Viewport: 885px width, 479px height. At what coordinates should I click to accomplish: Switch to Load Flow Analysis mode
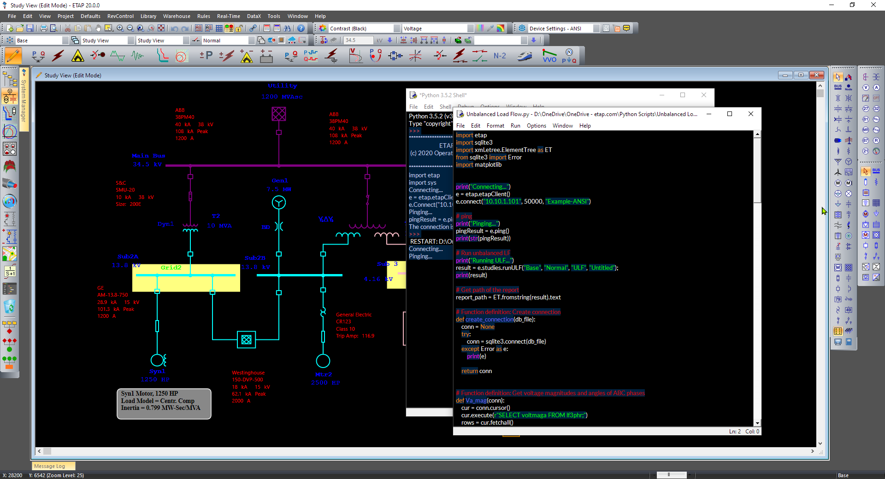(x=38, y=55)
